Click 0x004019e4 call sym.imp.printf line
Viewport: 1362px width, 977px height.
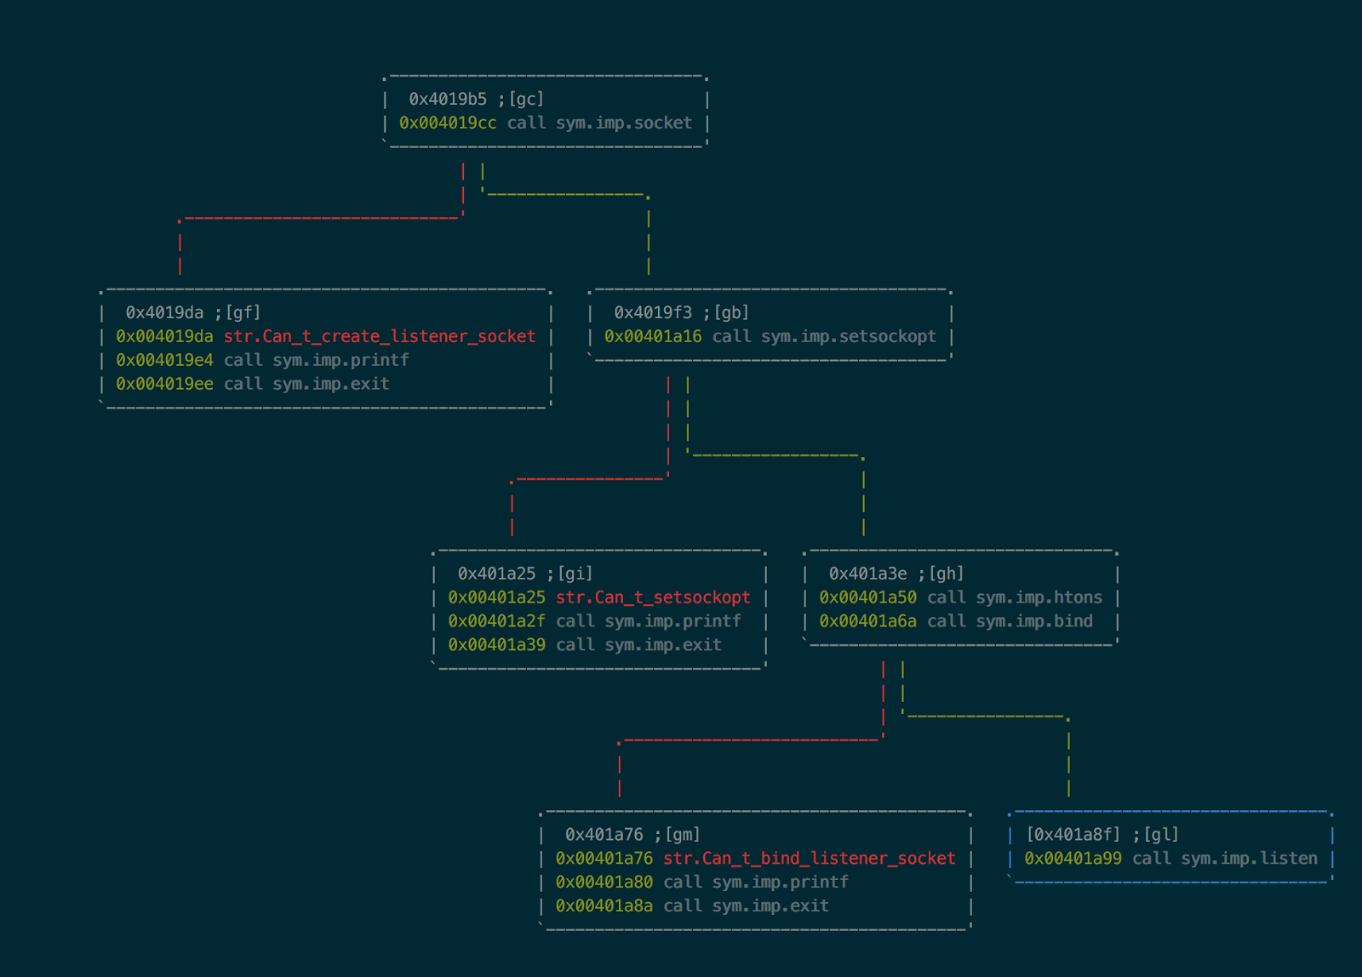pos(262,361)
